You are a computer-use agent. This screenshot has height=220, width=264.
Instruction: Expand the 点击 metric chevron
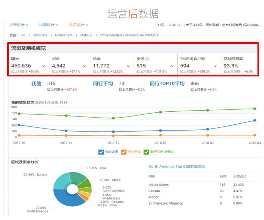coord(85,66)
